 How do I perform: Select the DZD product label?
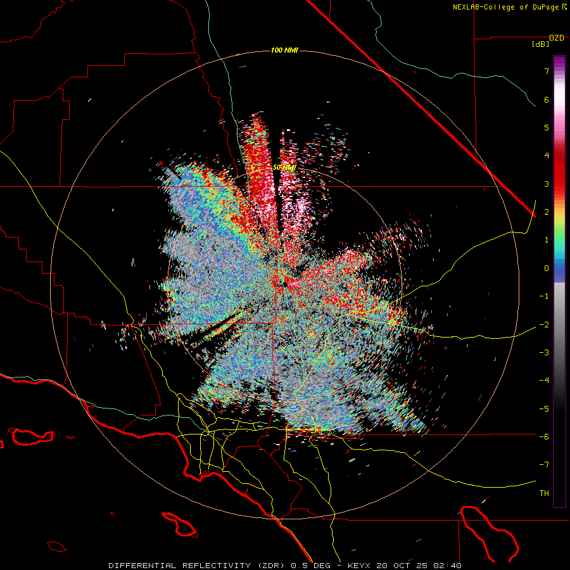pyautogui.click(x=557, y=38)
